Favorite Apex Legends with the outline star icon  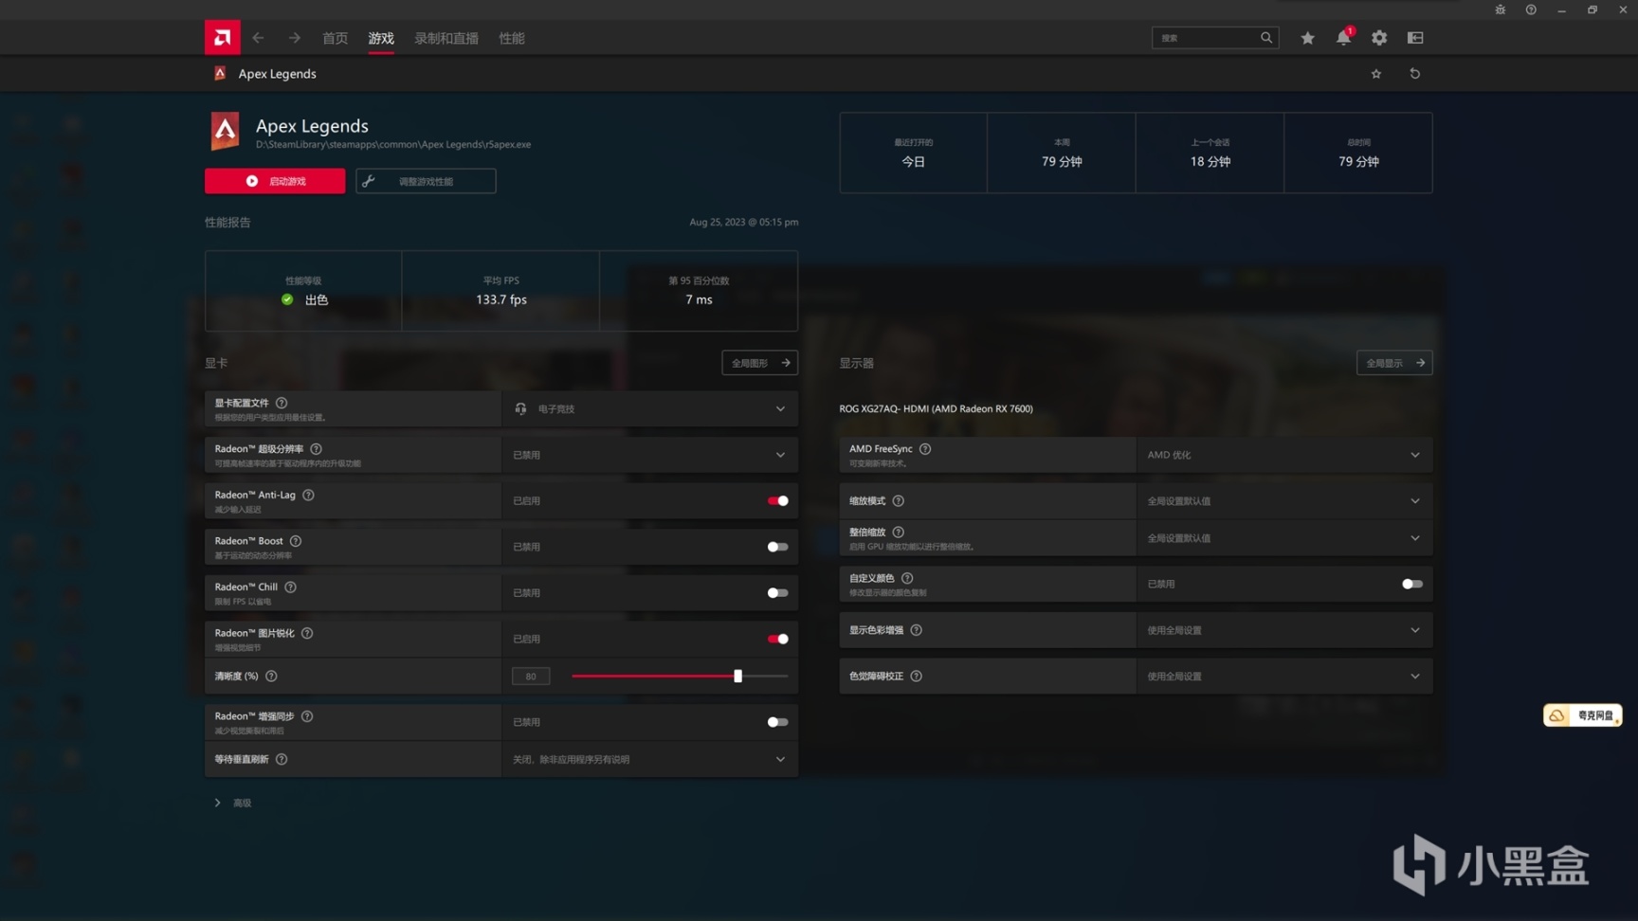coord(1376,74)
